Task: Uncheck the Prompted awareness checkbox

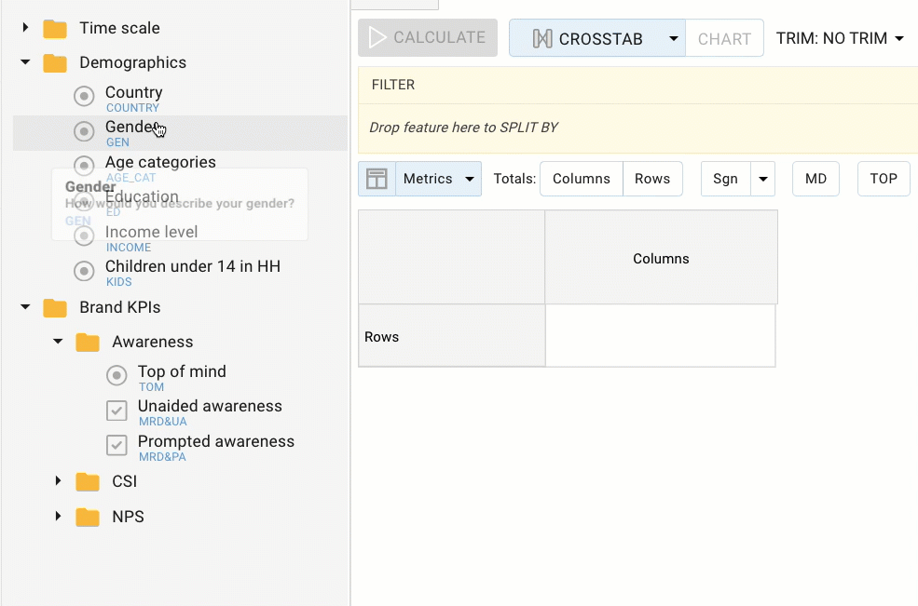Action: coord(116,445)
